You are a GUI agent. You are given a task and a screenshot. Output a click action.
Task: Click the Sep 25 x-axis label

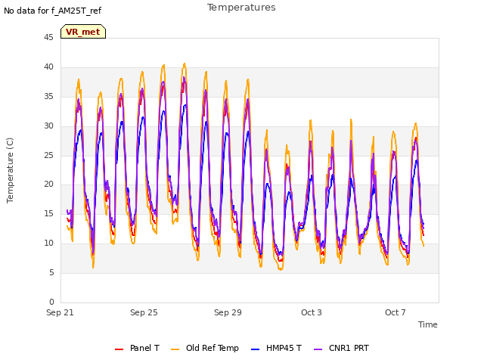coord(144,312)
